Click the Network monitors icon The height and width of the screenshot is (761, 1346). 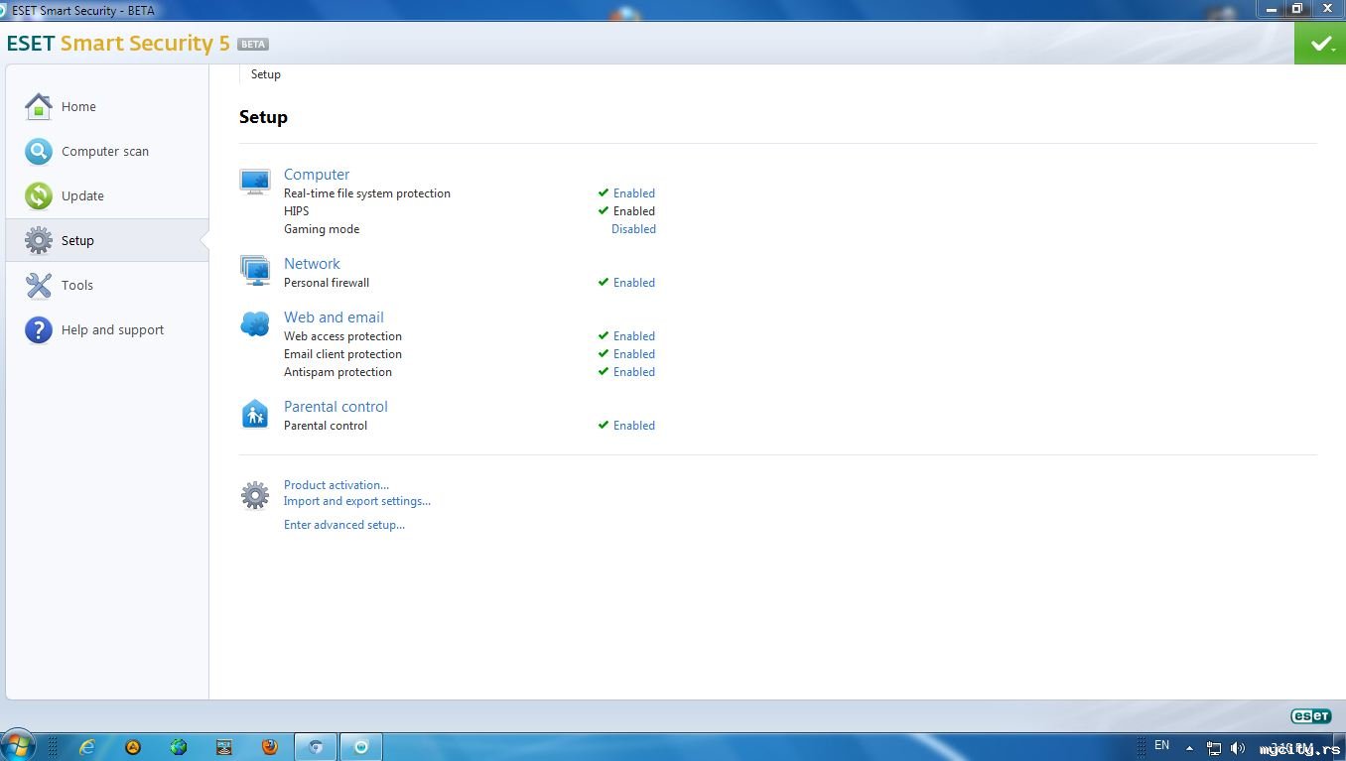point(255,270)
